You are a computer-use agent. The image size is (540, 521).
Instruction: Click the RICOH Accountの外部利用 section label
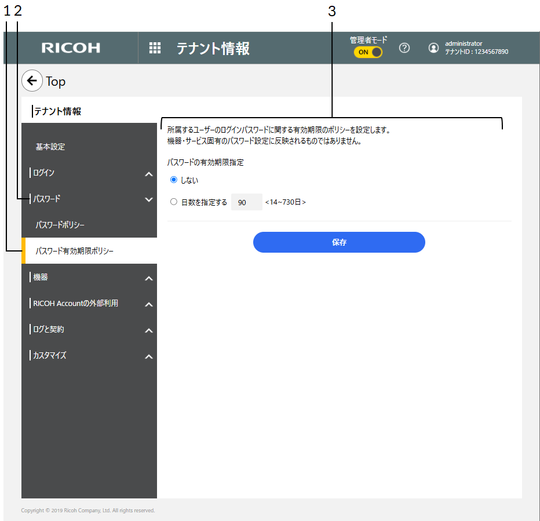tap(75, 303)
